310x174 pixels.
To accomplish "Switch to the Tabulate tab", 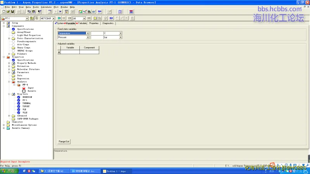I will 81,23.
